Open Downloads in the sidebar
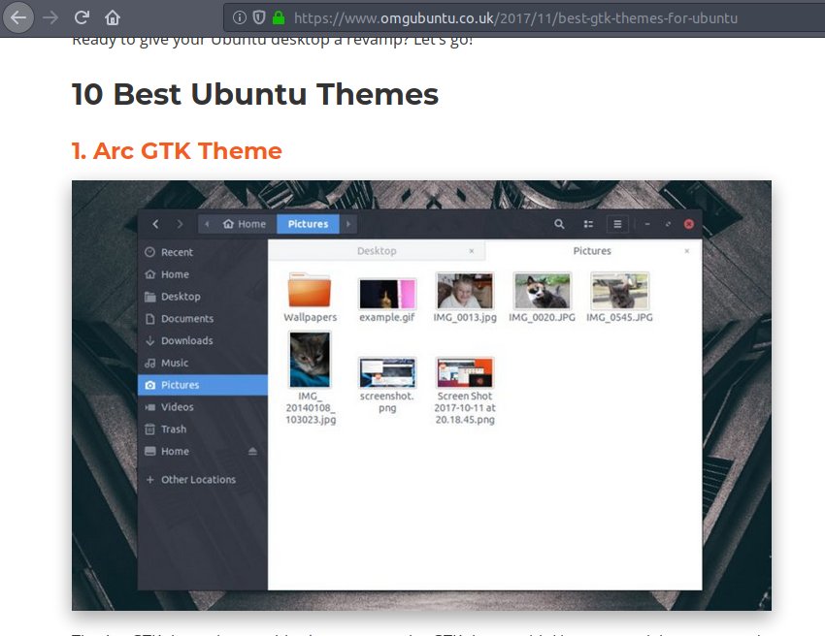 coord(203,340)
